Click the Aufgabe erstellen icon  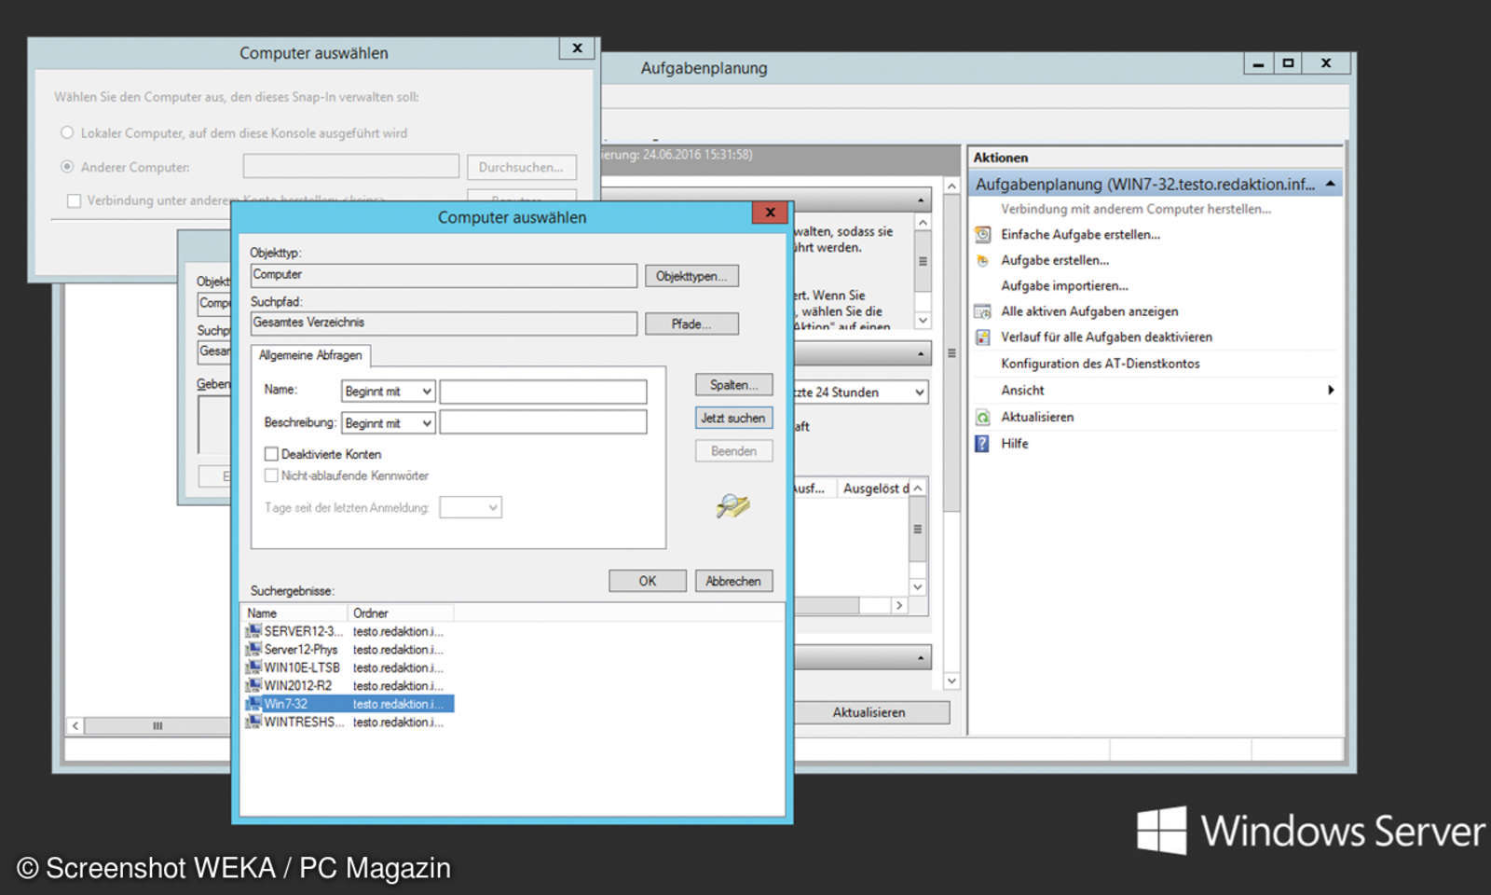point(981,260)
